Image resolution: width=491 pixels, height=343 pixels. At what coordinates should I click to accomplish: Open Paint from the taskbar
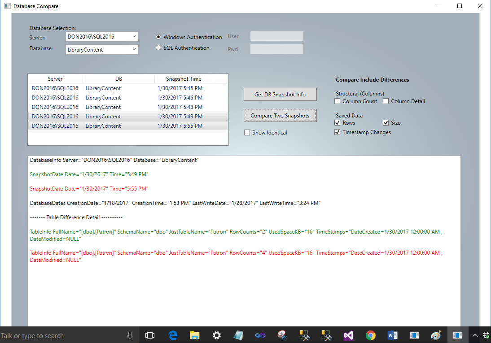tap(436, 335)
